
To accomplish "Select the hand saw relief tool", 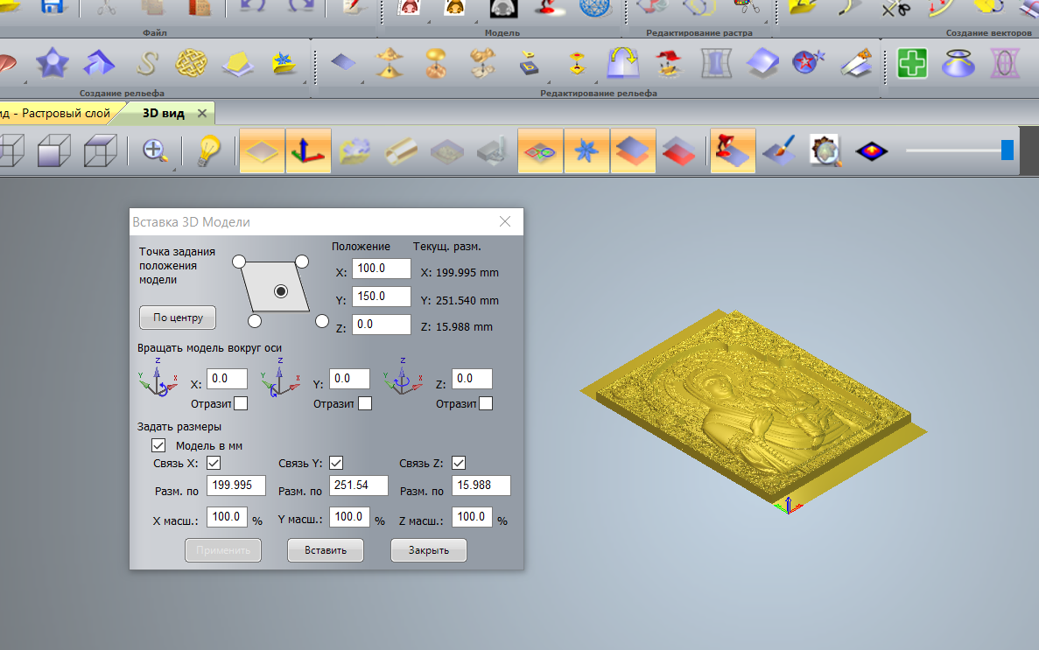I will (855, 64).
